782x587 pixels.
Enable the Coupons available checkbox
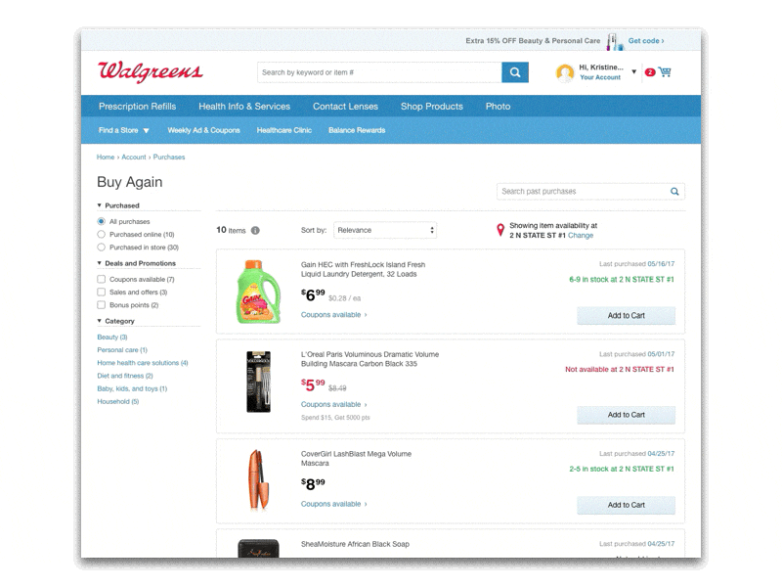(102, 279)
